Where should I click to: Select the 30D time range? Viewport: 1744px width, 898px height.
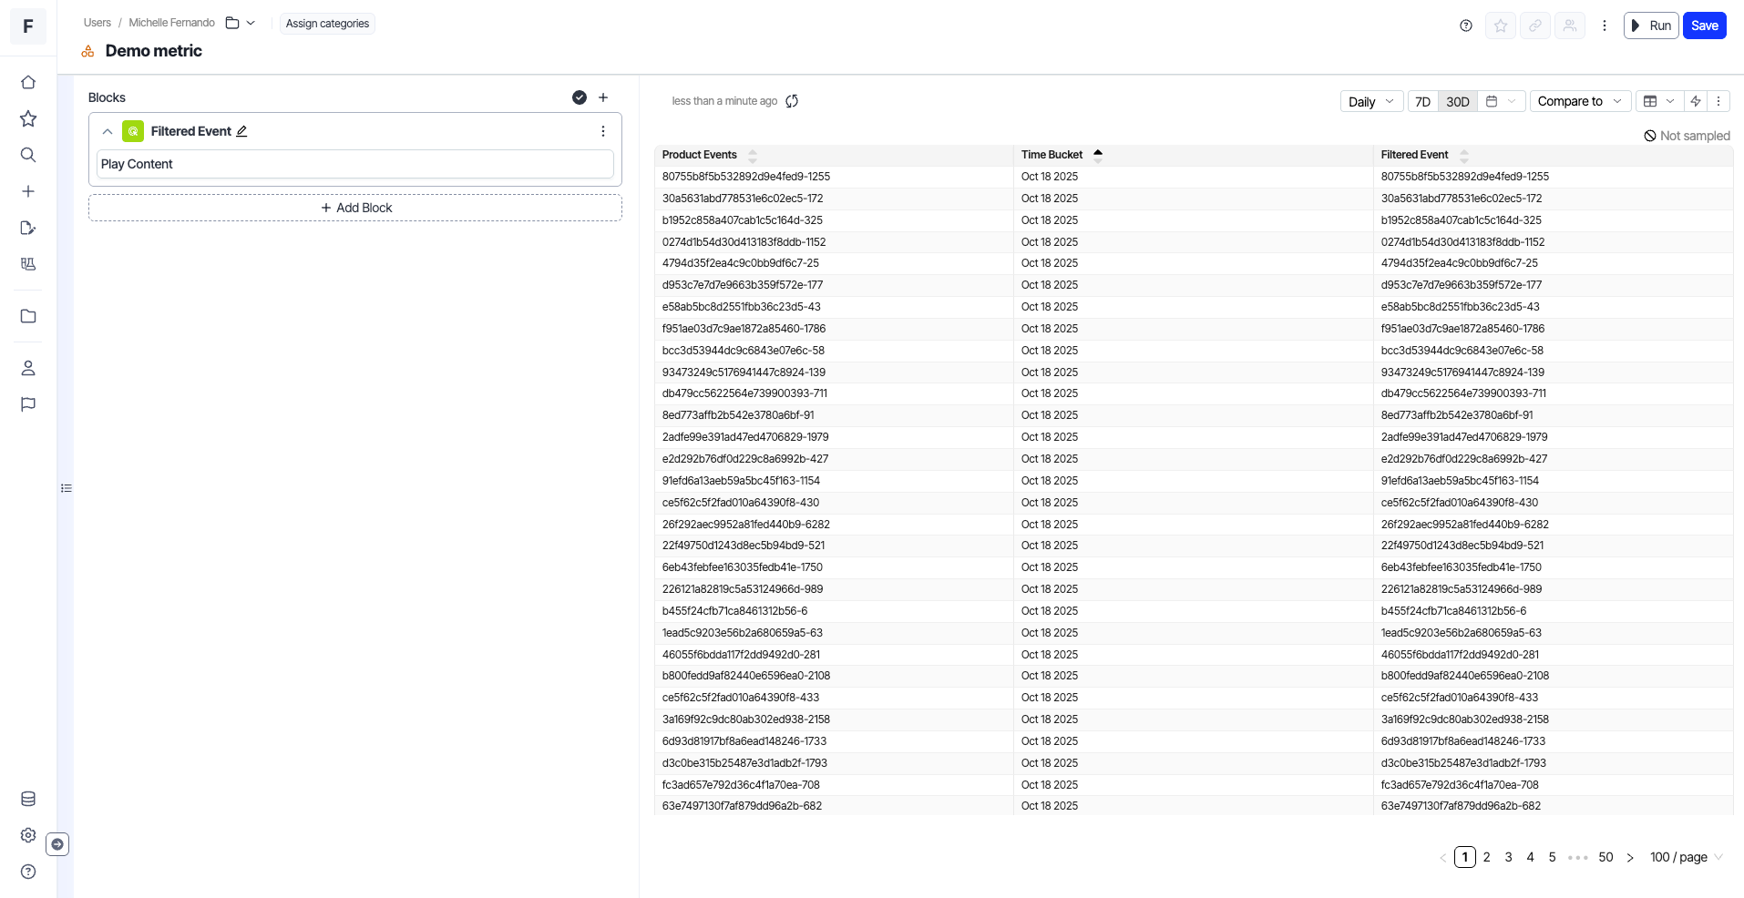(1458, 101)
